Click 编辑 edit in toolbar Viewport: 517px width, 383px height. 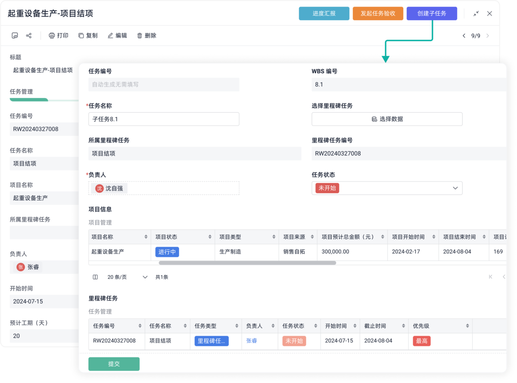tap(117, 36)
